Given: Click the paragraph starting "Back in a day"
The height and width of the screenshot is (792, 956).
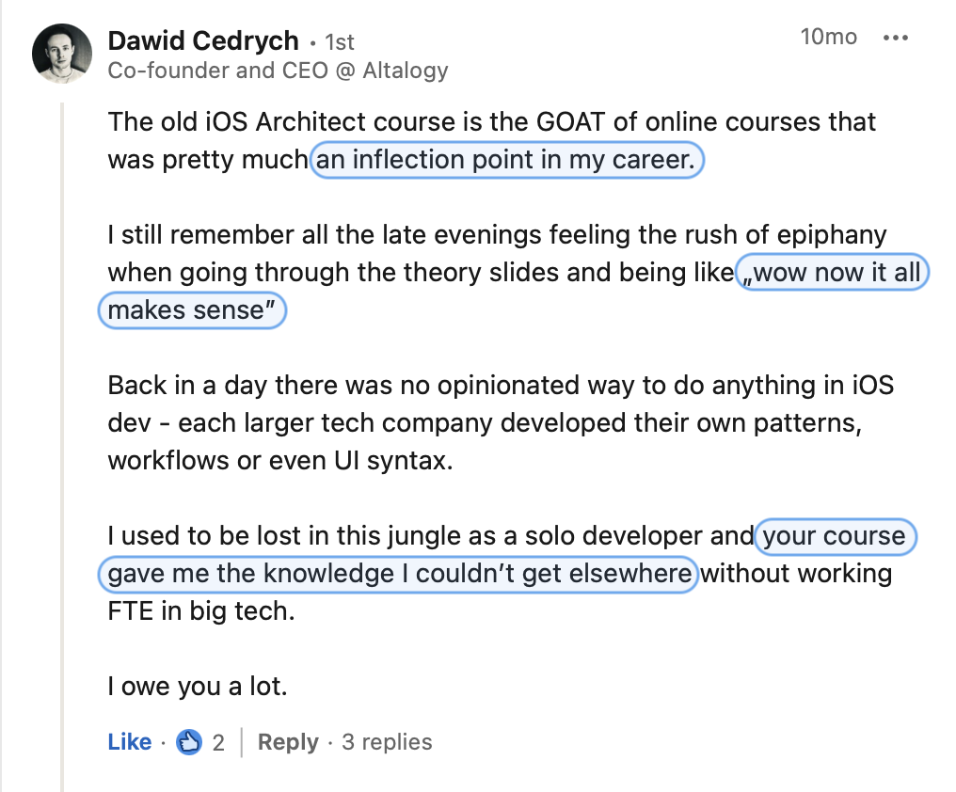Looking at the screenshot, I should (x=501, y=423).
